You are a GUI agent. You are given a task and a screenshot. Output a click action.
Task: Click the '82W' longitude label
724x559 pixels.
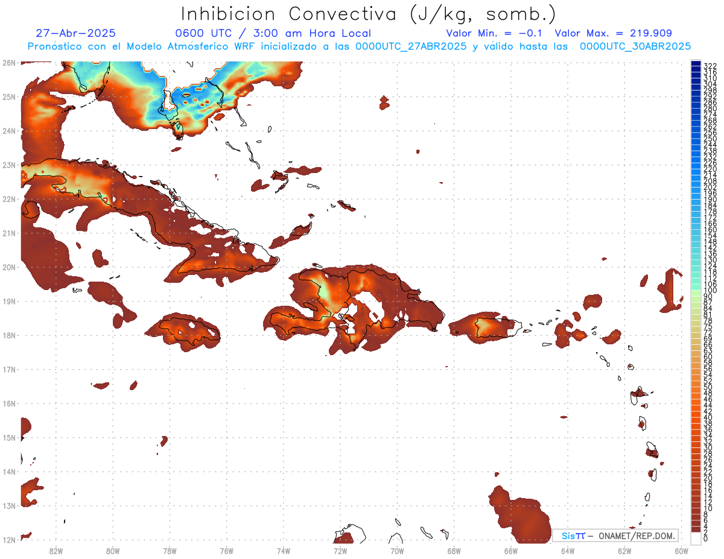click(x=56, y=550)
